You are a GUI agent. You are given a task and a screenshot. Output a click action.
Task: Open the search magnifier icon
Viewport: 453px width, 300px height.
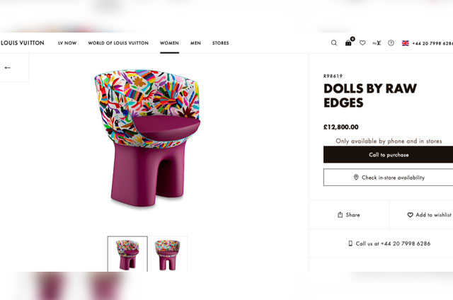[334, 43]
